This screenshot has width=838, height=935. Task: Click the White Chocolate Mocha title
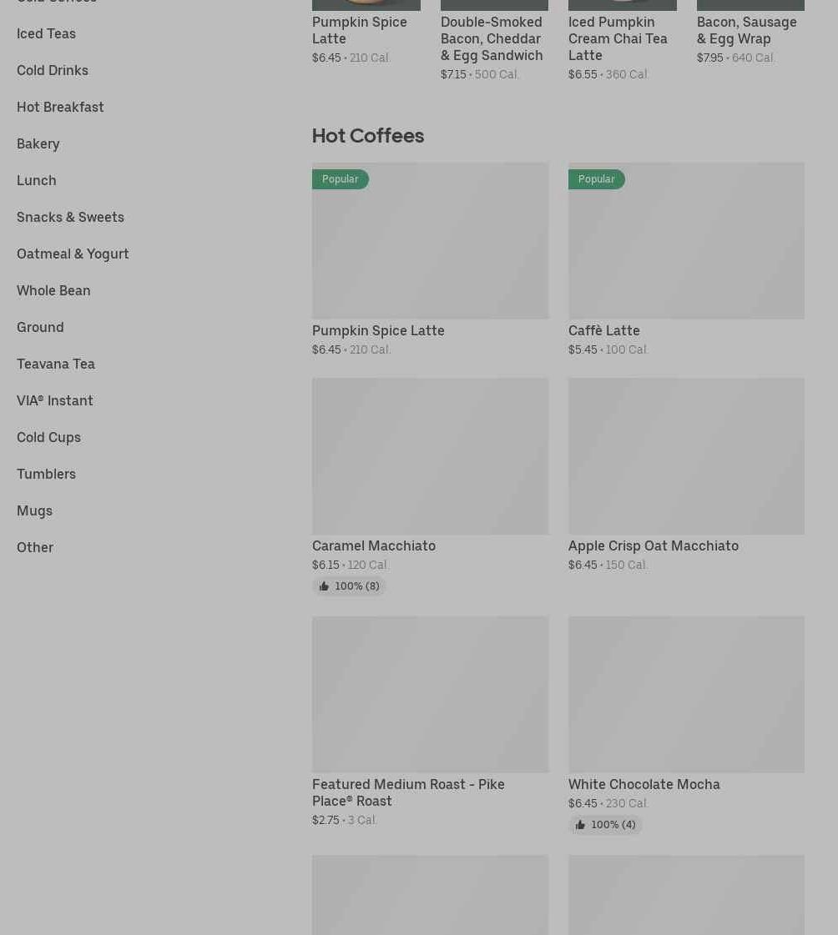[644, 784]
